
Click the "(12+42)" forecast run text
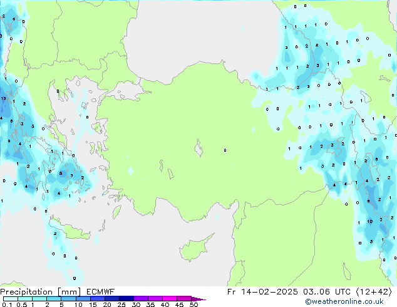pos(374,292)
